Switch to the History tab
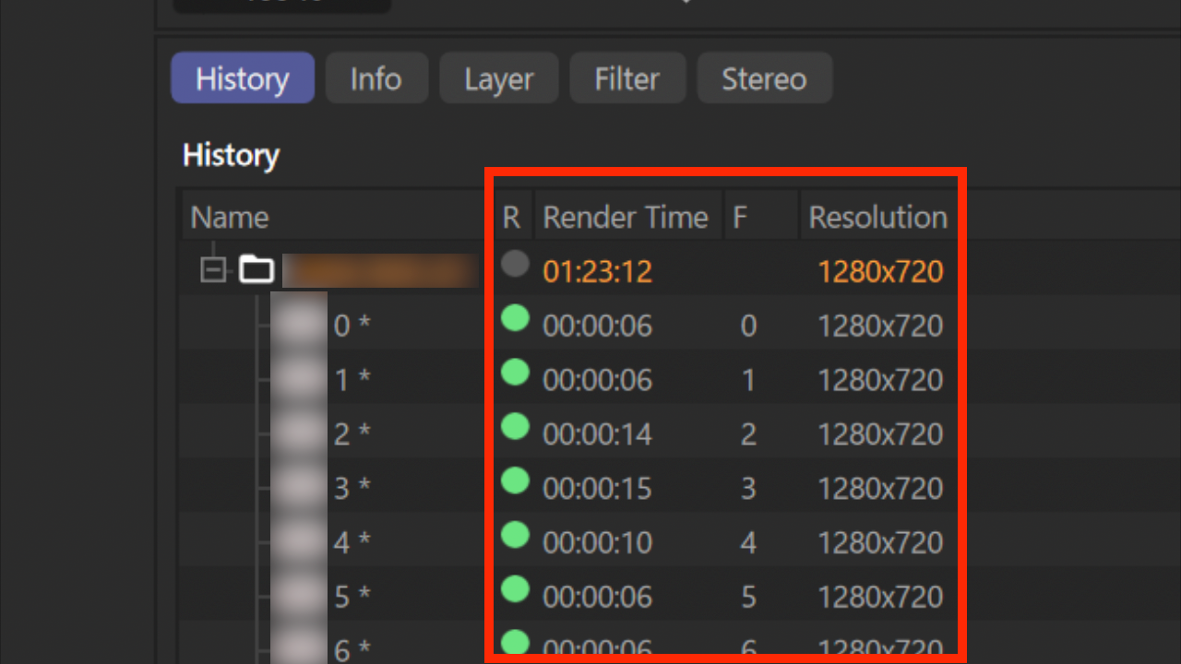This screenshot has width=1181, height=664. 243,78
